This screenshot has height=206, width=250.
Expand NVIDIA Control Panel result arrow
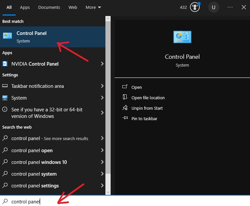102,64
